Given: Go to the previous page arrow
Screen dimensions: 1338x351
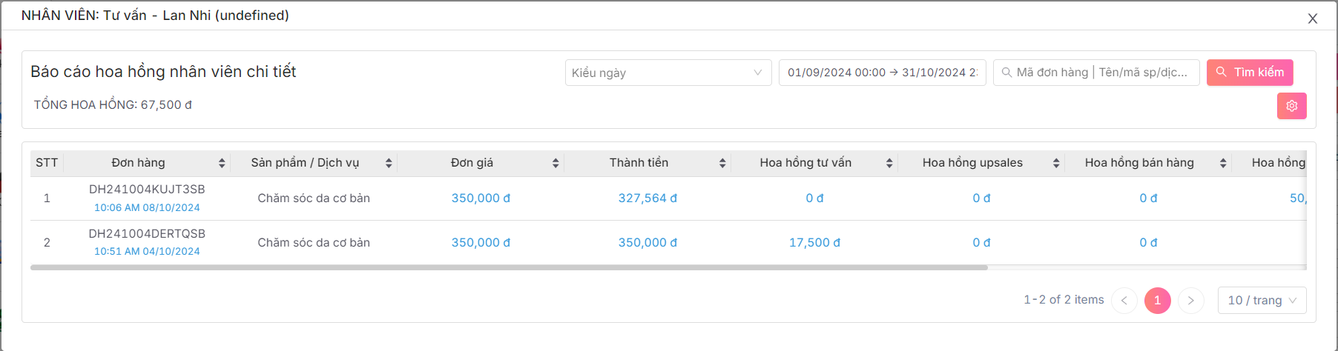Looking at the screenshot, I should point(1124,300).
